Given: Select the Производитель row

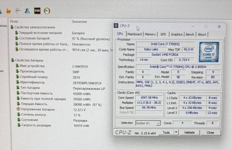Looking at the screenshot, I should (x=30, y=72).
